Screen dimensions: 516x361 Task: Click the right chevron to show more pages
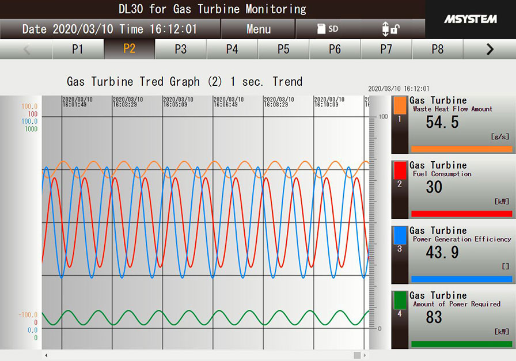[490, 50]
